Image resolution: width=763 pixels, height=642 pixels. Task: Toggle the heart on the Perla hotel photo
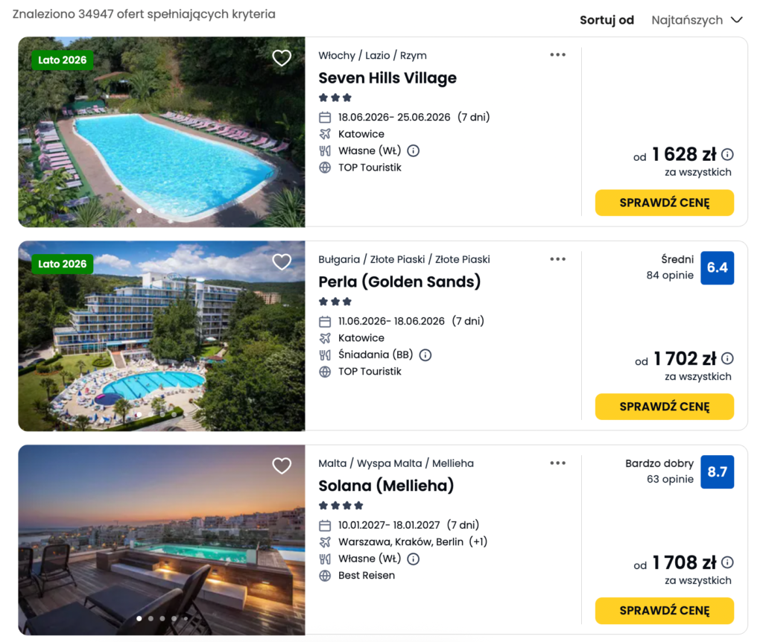pyautogui.click(x=282, y=262)
